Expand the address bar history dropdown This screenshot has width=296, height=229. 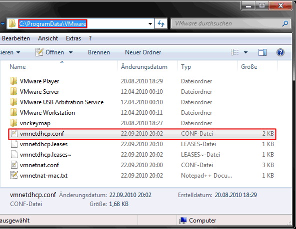(x=150, y=24)
